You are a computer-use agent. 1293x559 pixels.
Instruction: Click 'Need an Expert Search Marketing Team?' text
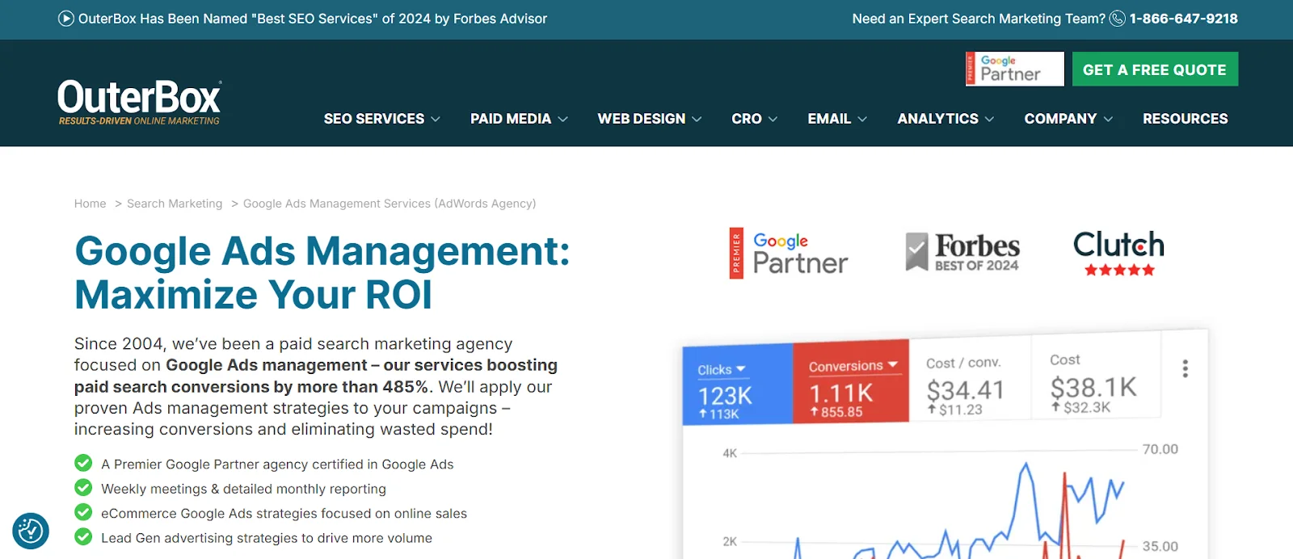pos(979,19)
